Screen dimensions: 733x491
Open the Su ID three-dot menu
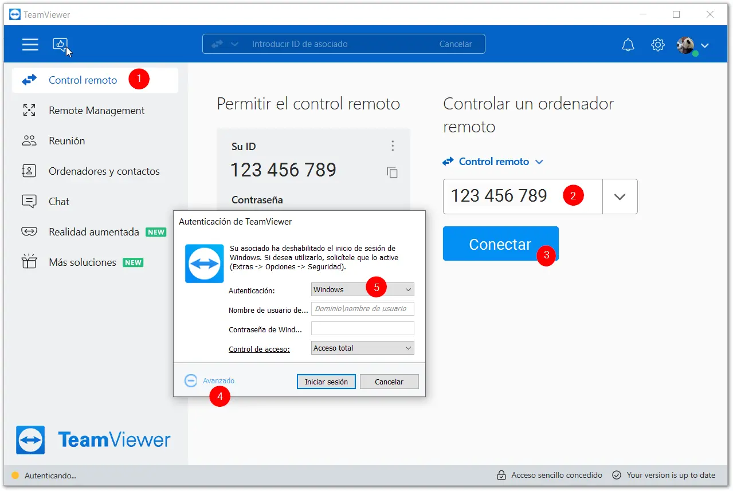click(393, 146)
